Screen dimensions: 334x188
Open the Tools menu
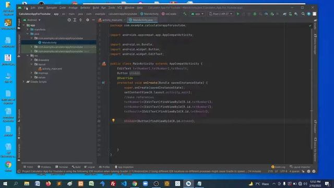click(x=112, y=8)
